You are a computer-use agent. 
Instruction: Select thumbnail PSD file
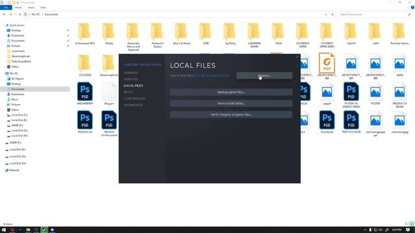click(327, 122)
